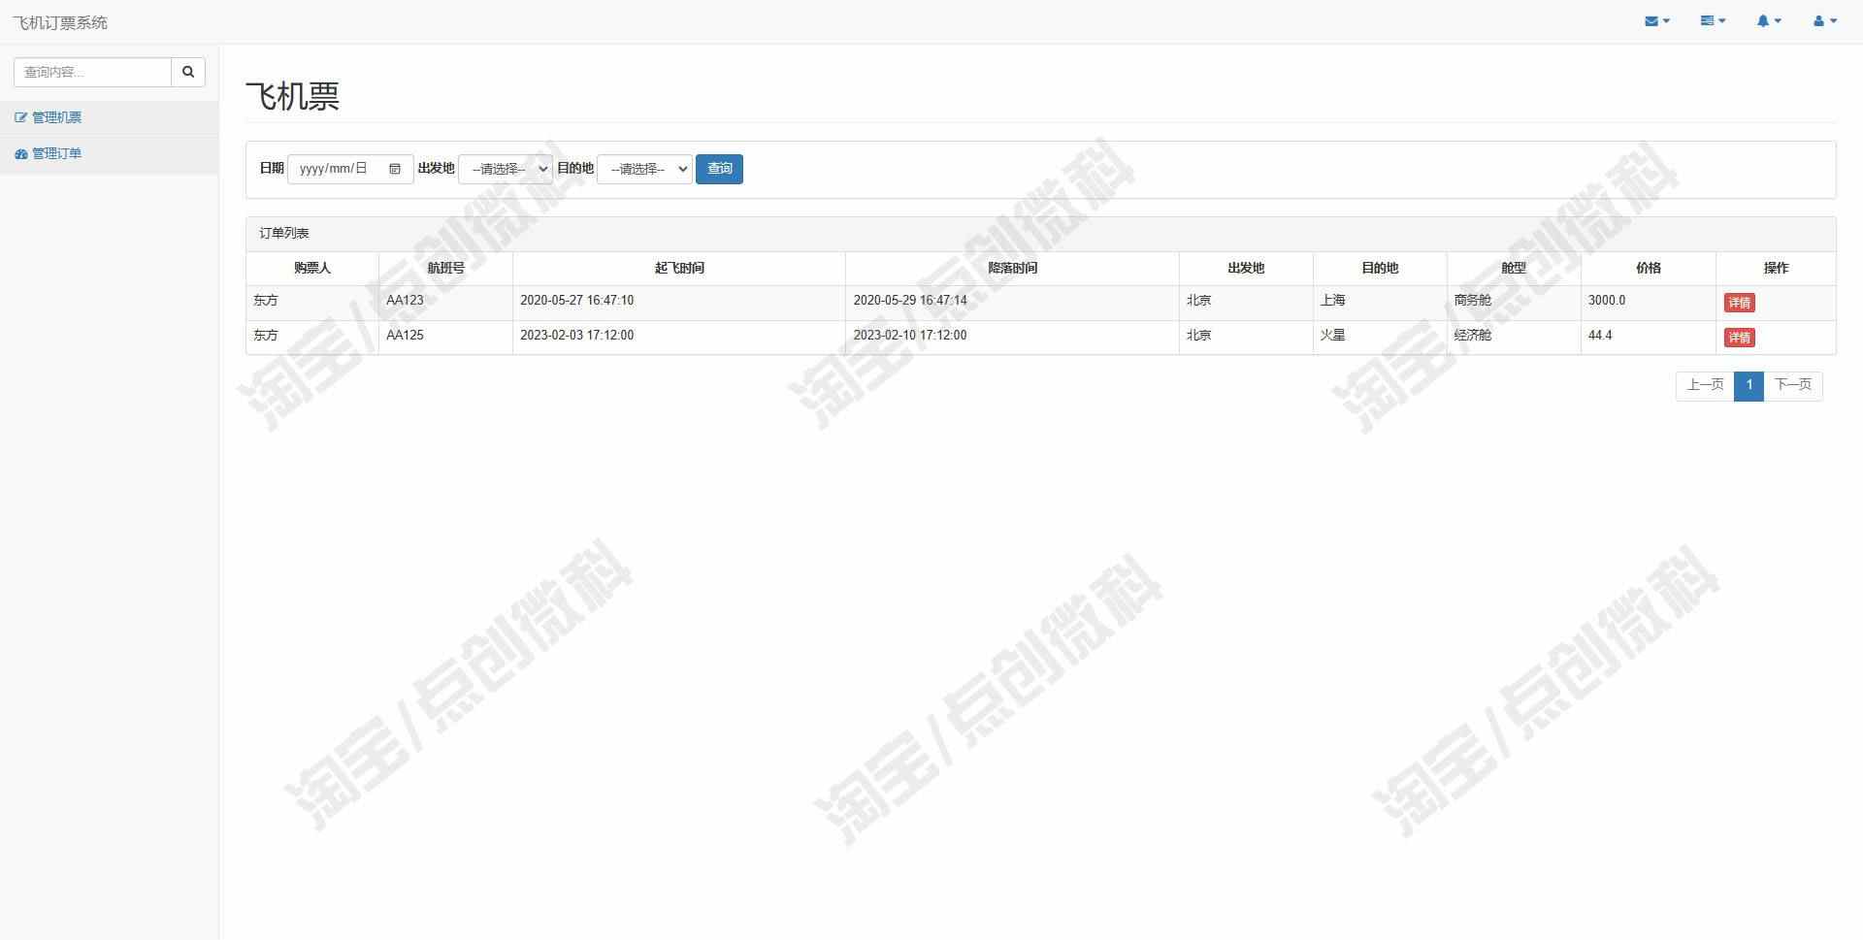Open the tasks list dropdown icon
This screenshot has height=940, width=1863.
(1713, 21)
